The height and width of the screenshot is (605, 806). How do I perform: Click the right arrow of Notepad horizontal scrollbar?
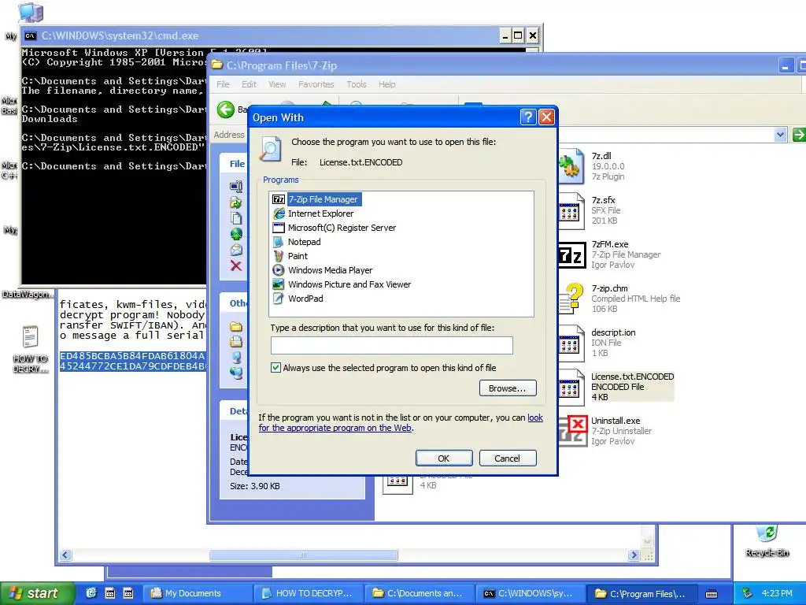(x=634, y=555)
